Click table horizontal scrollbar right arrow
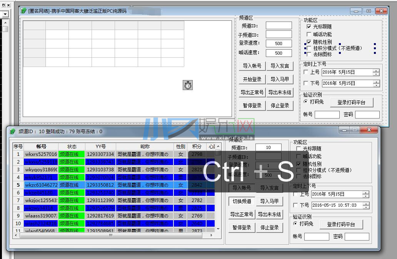397x259 pixels. click(x=212, y=236)
